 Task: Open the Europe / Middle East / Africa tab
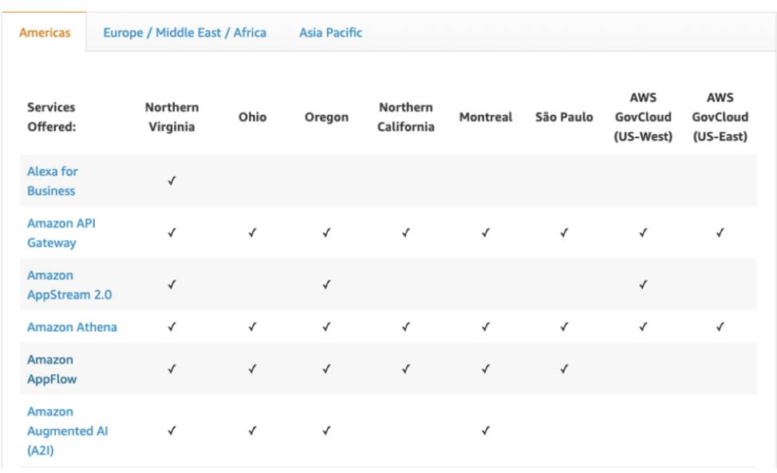point(184,33)
